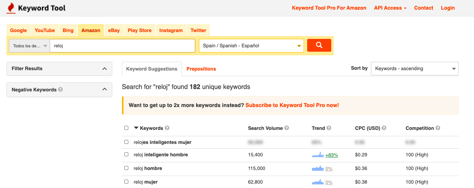Check the reloj mujer row checkbox
This screenshot has height=188, width=474.
tap(126, 182)
